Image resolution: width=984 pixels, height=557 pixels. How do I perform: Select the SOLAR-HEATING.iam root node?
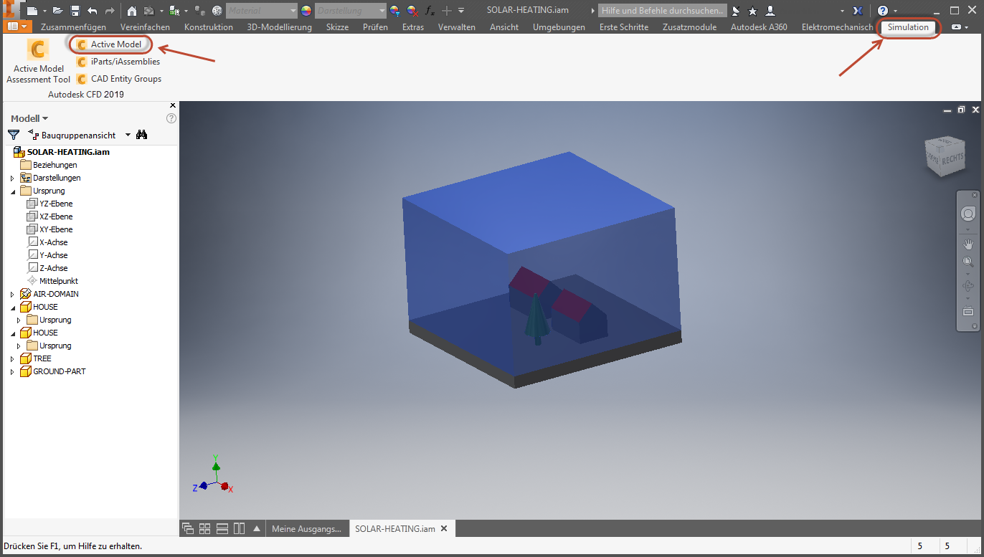coord(62,152)
